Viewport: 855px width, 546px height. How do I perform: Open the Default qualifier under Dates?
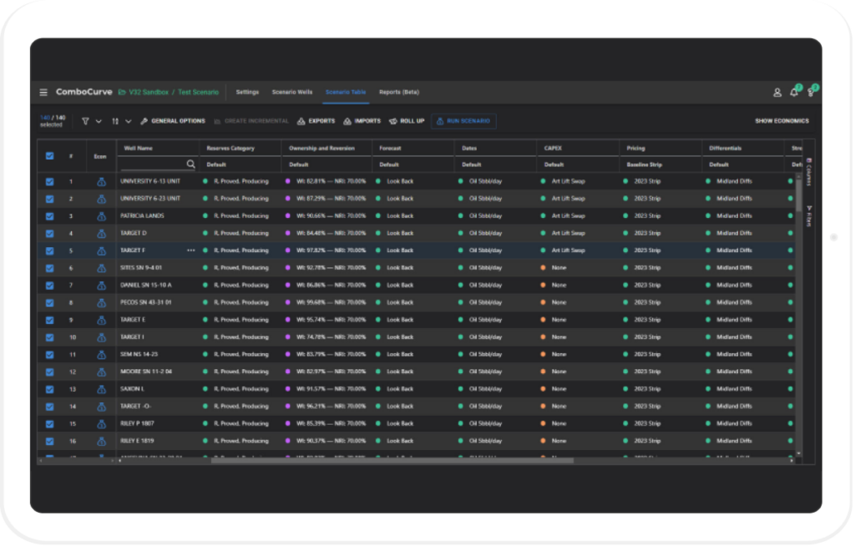click(x=472, y=164)
